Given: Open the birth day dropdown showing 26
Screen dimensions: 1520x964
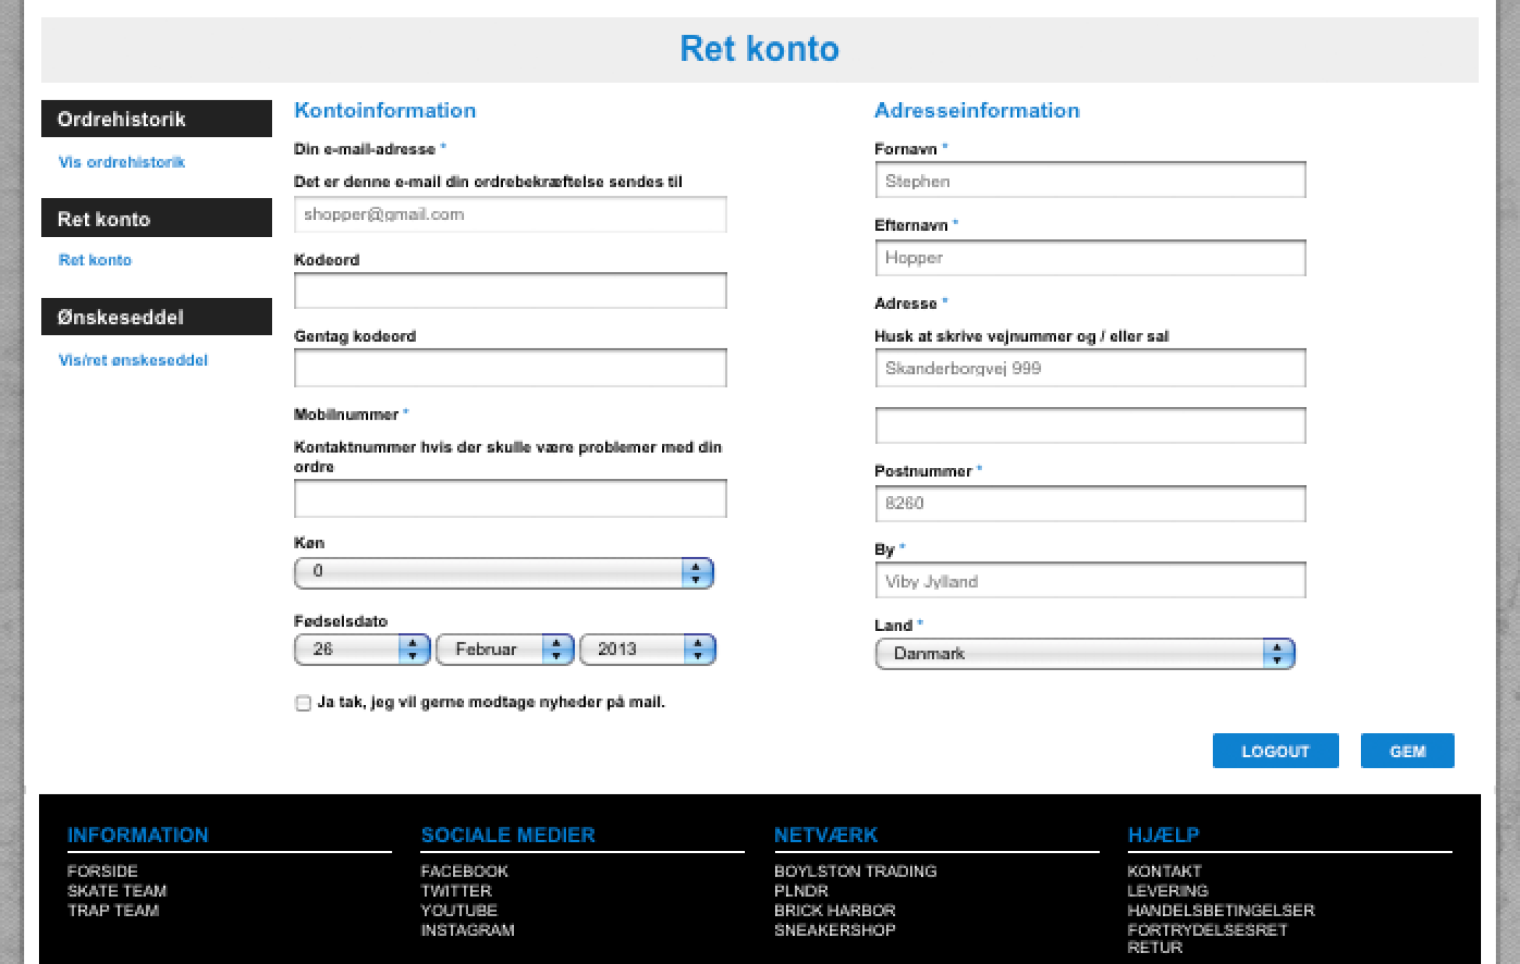Looking at the screenshot, I should [x=362, y=649].
